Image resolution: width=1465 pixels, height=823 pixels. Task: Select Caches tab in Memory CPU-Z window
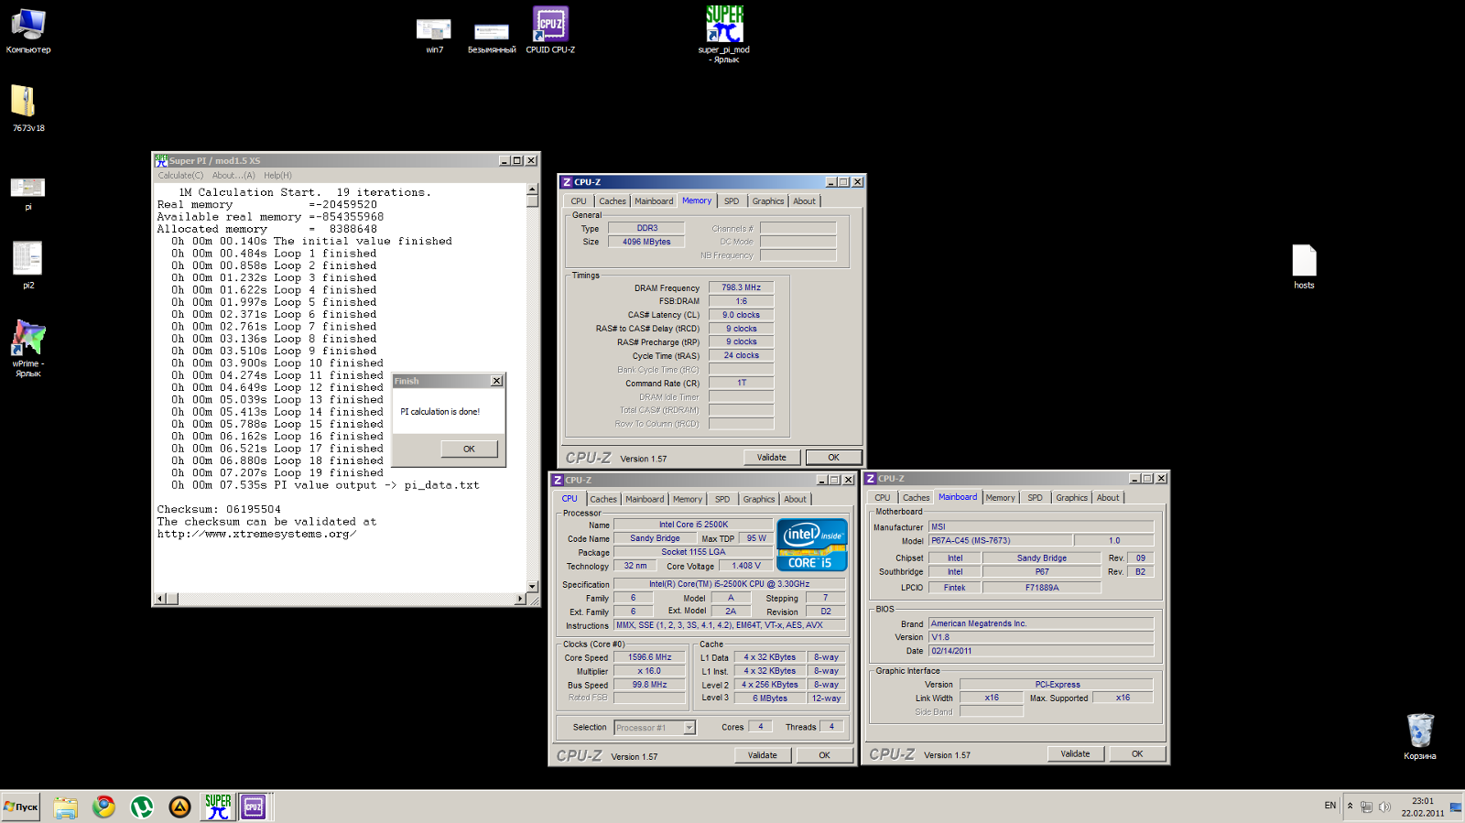tap(613, 201)
